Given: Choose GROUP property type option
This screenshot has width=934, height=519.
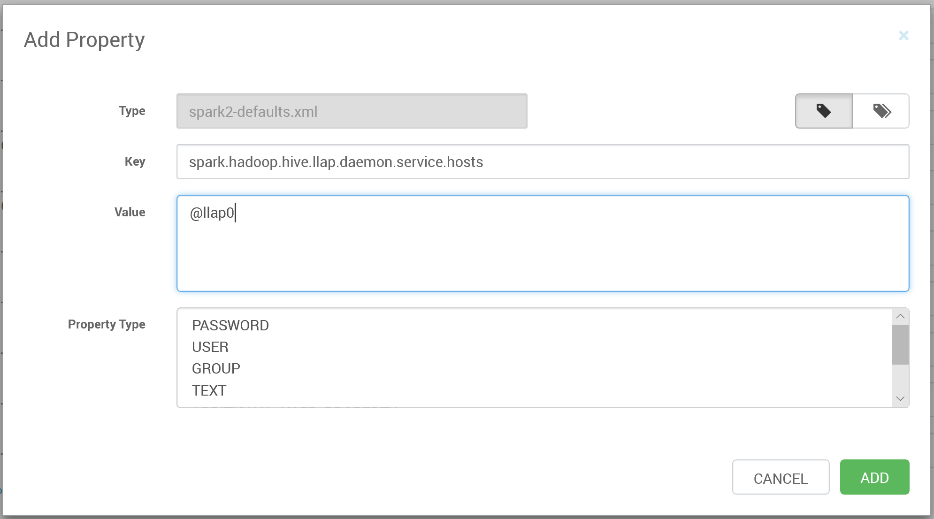Looking at the screenshot, I should 216,368.
